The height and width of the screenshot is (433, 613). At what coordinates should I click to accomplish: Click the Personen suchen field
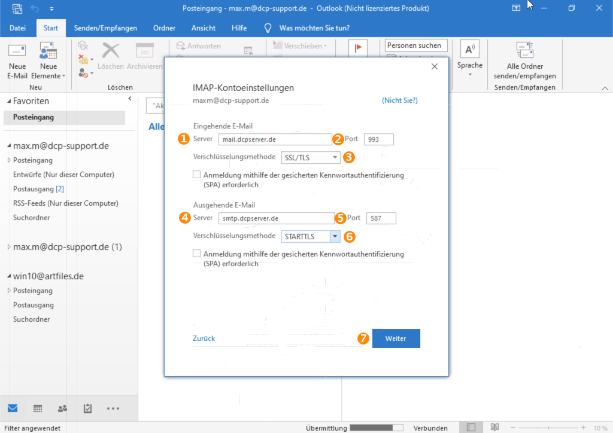tap(416, 45)
